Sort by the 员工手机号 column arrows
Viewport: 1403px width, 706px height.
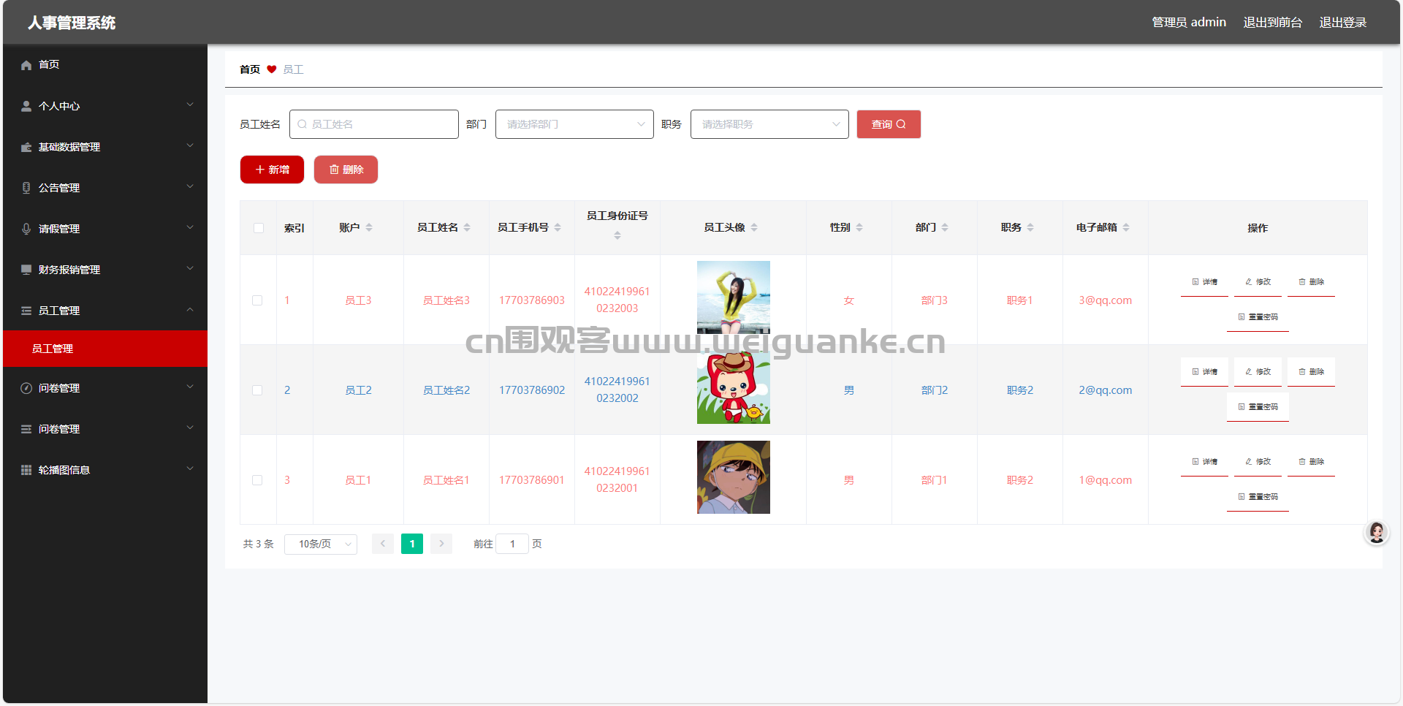coord(558,227)
